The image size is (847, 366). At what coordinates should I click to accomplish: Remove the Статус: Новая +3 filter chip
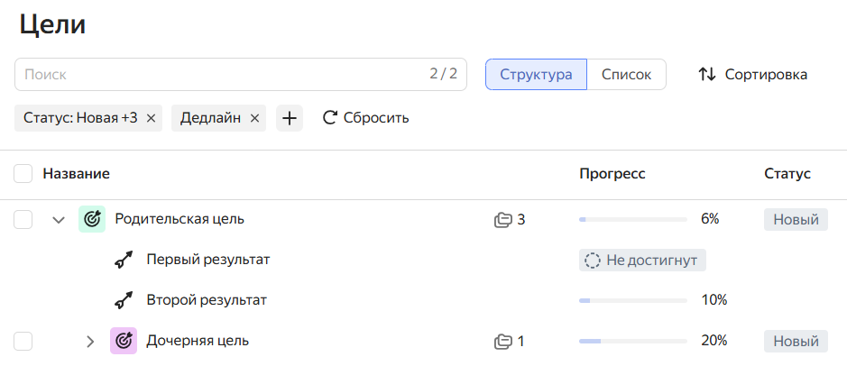tap(151, 118)
